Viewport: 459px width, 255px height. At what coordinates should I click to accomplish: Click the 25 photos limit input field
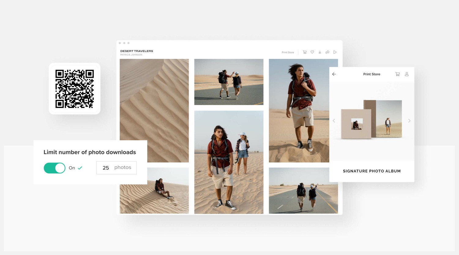116,168
